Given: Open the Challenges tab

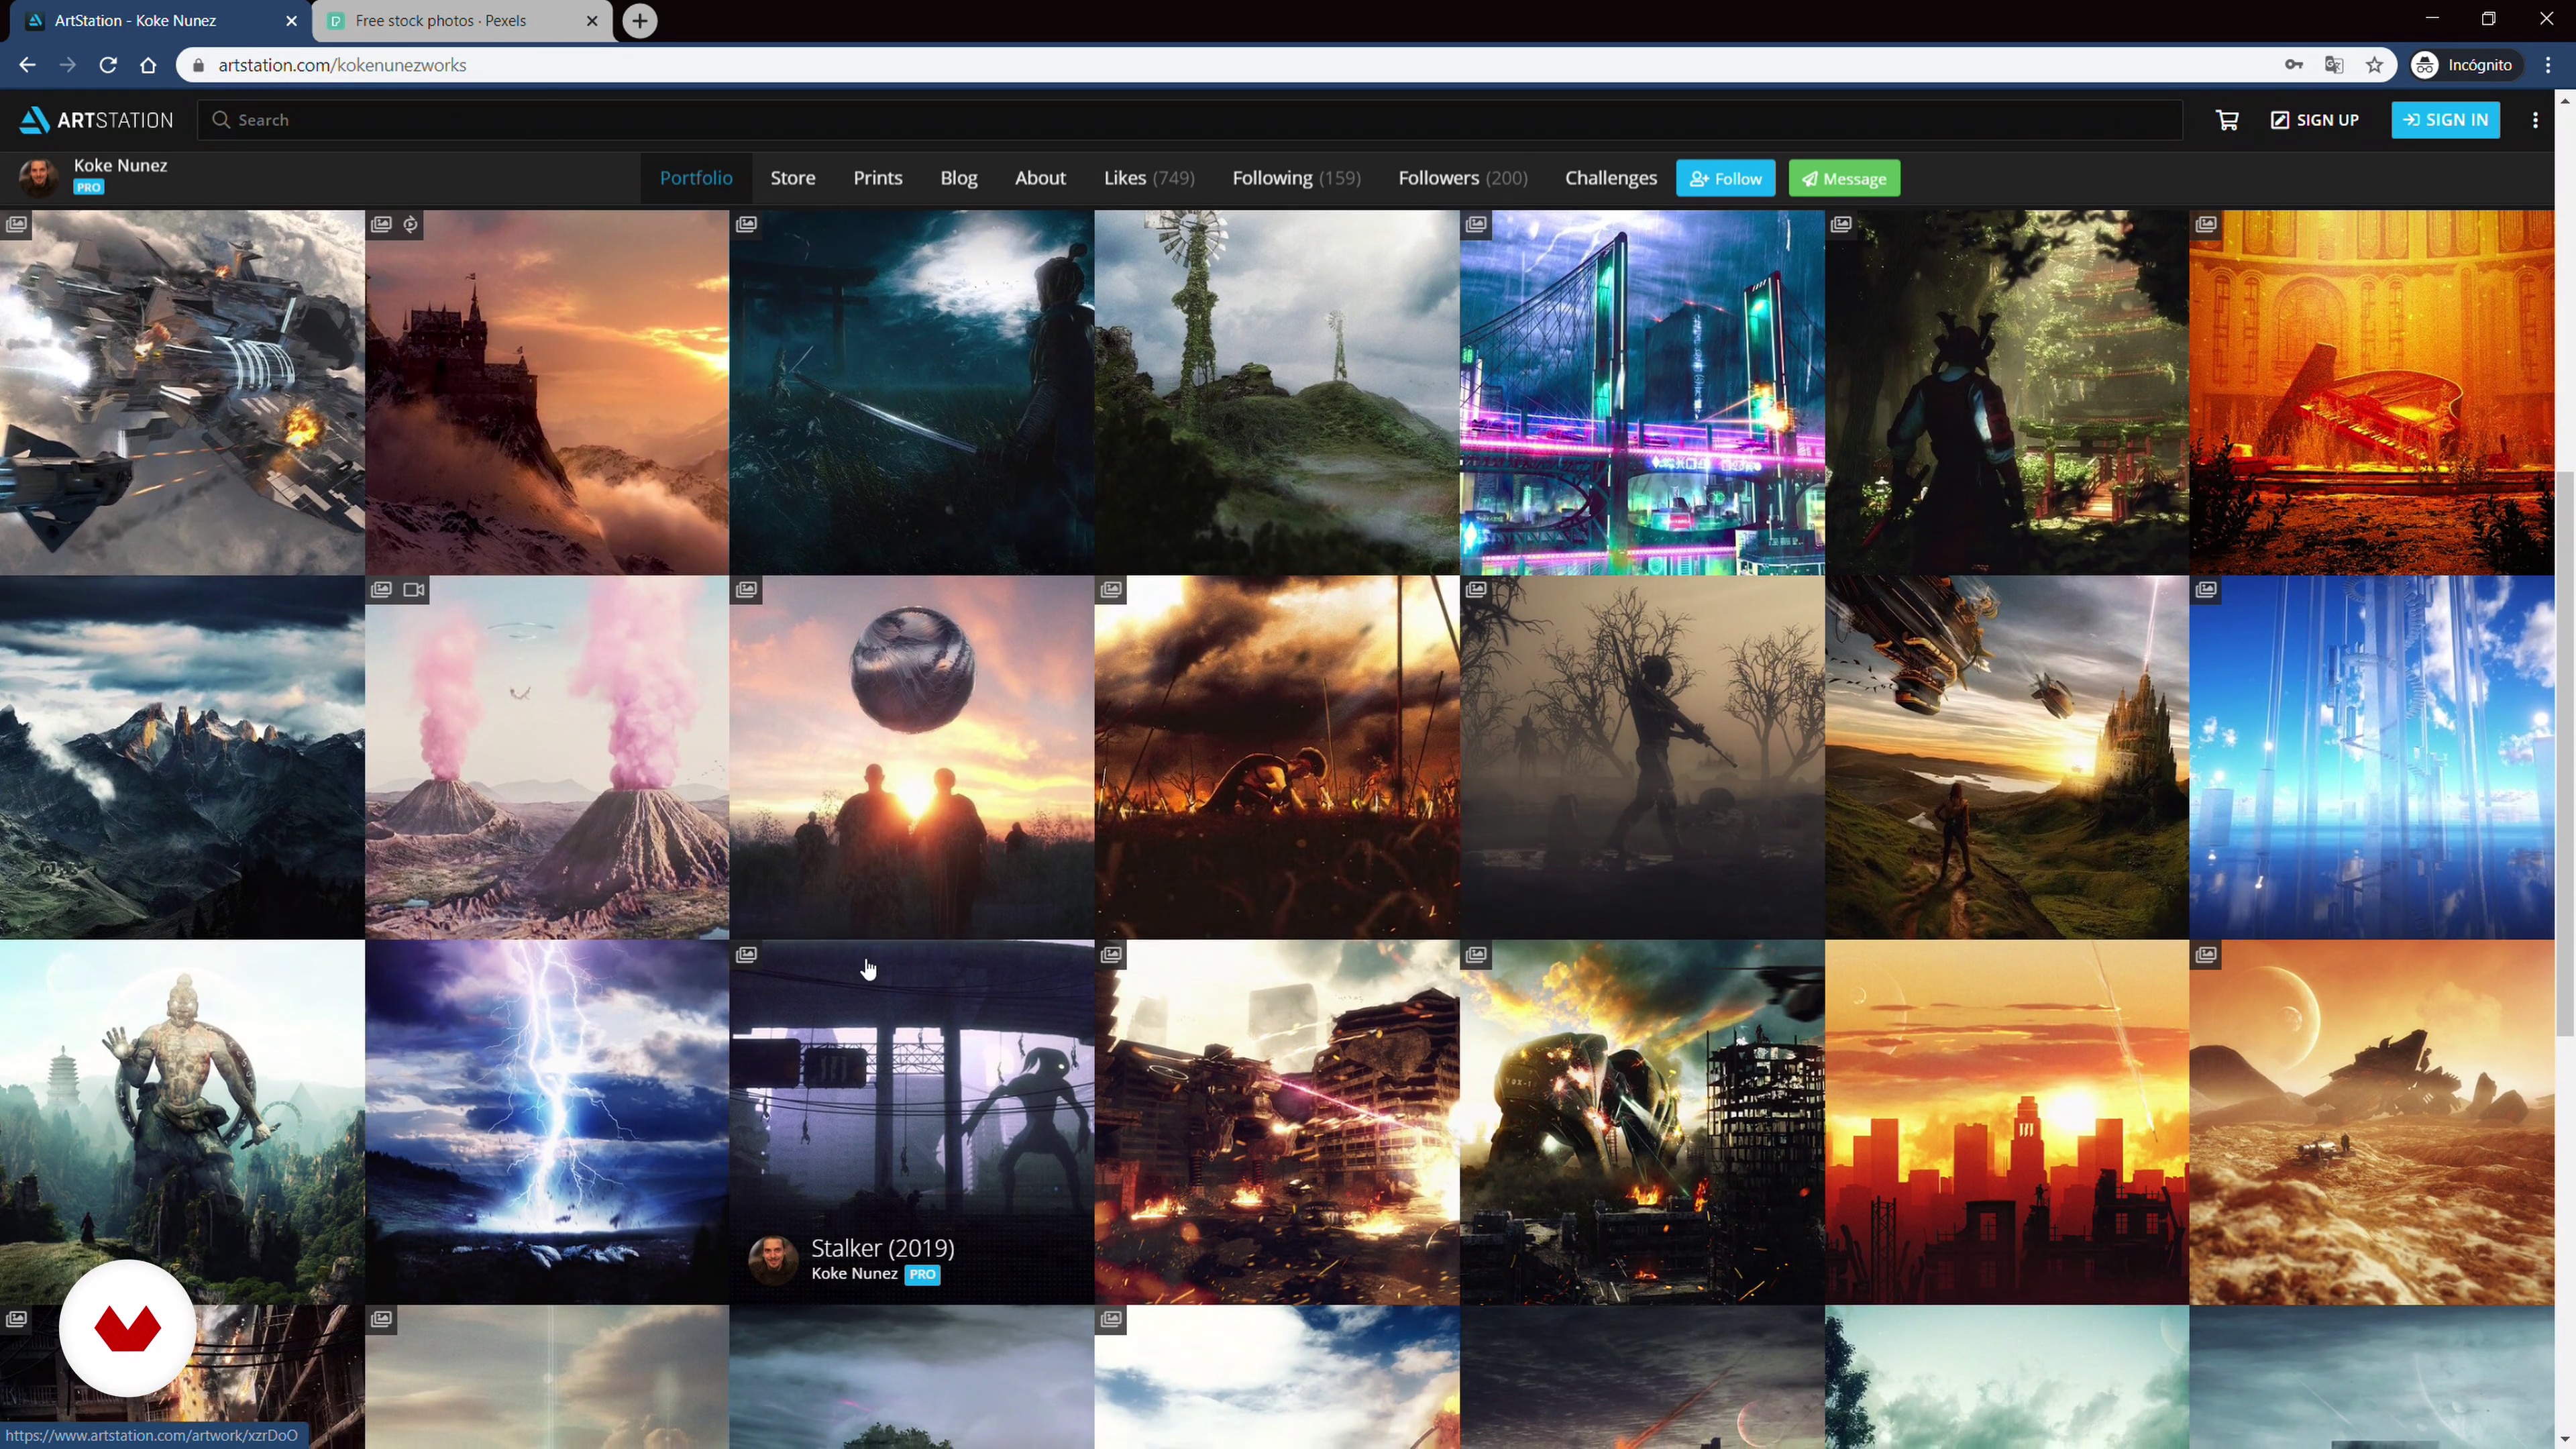Looking at the screenshot, I should click(1611, 178).
